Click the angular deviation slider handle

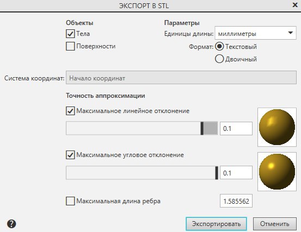tap(217, 173)
